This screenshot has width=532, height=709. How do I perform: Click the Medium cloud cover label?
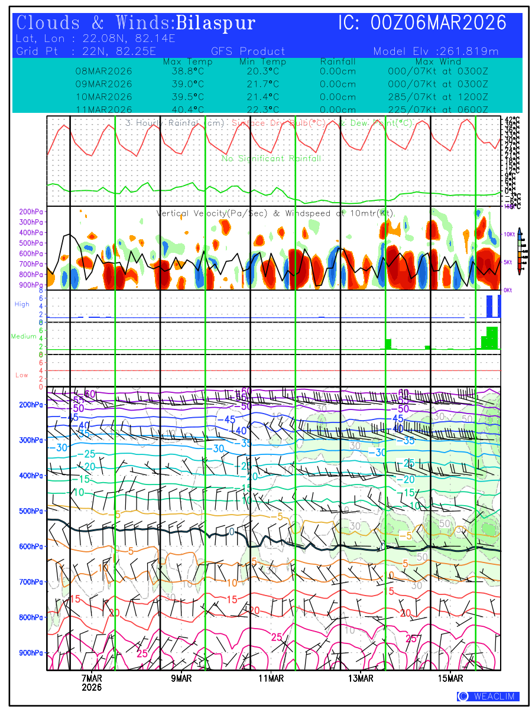coord(23,336)
